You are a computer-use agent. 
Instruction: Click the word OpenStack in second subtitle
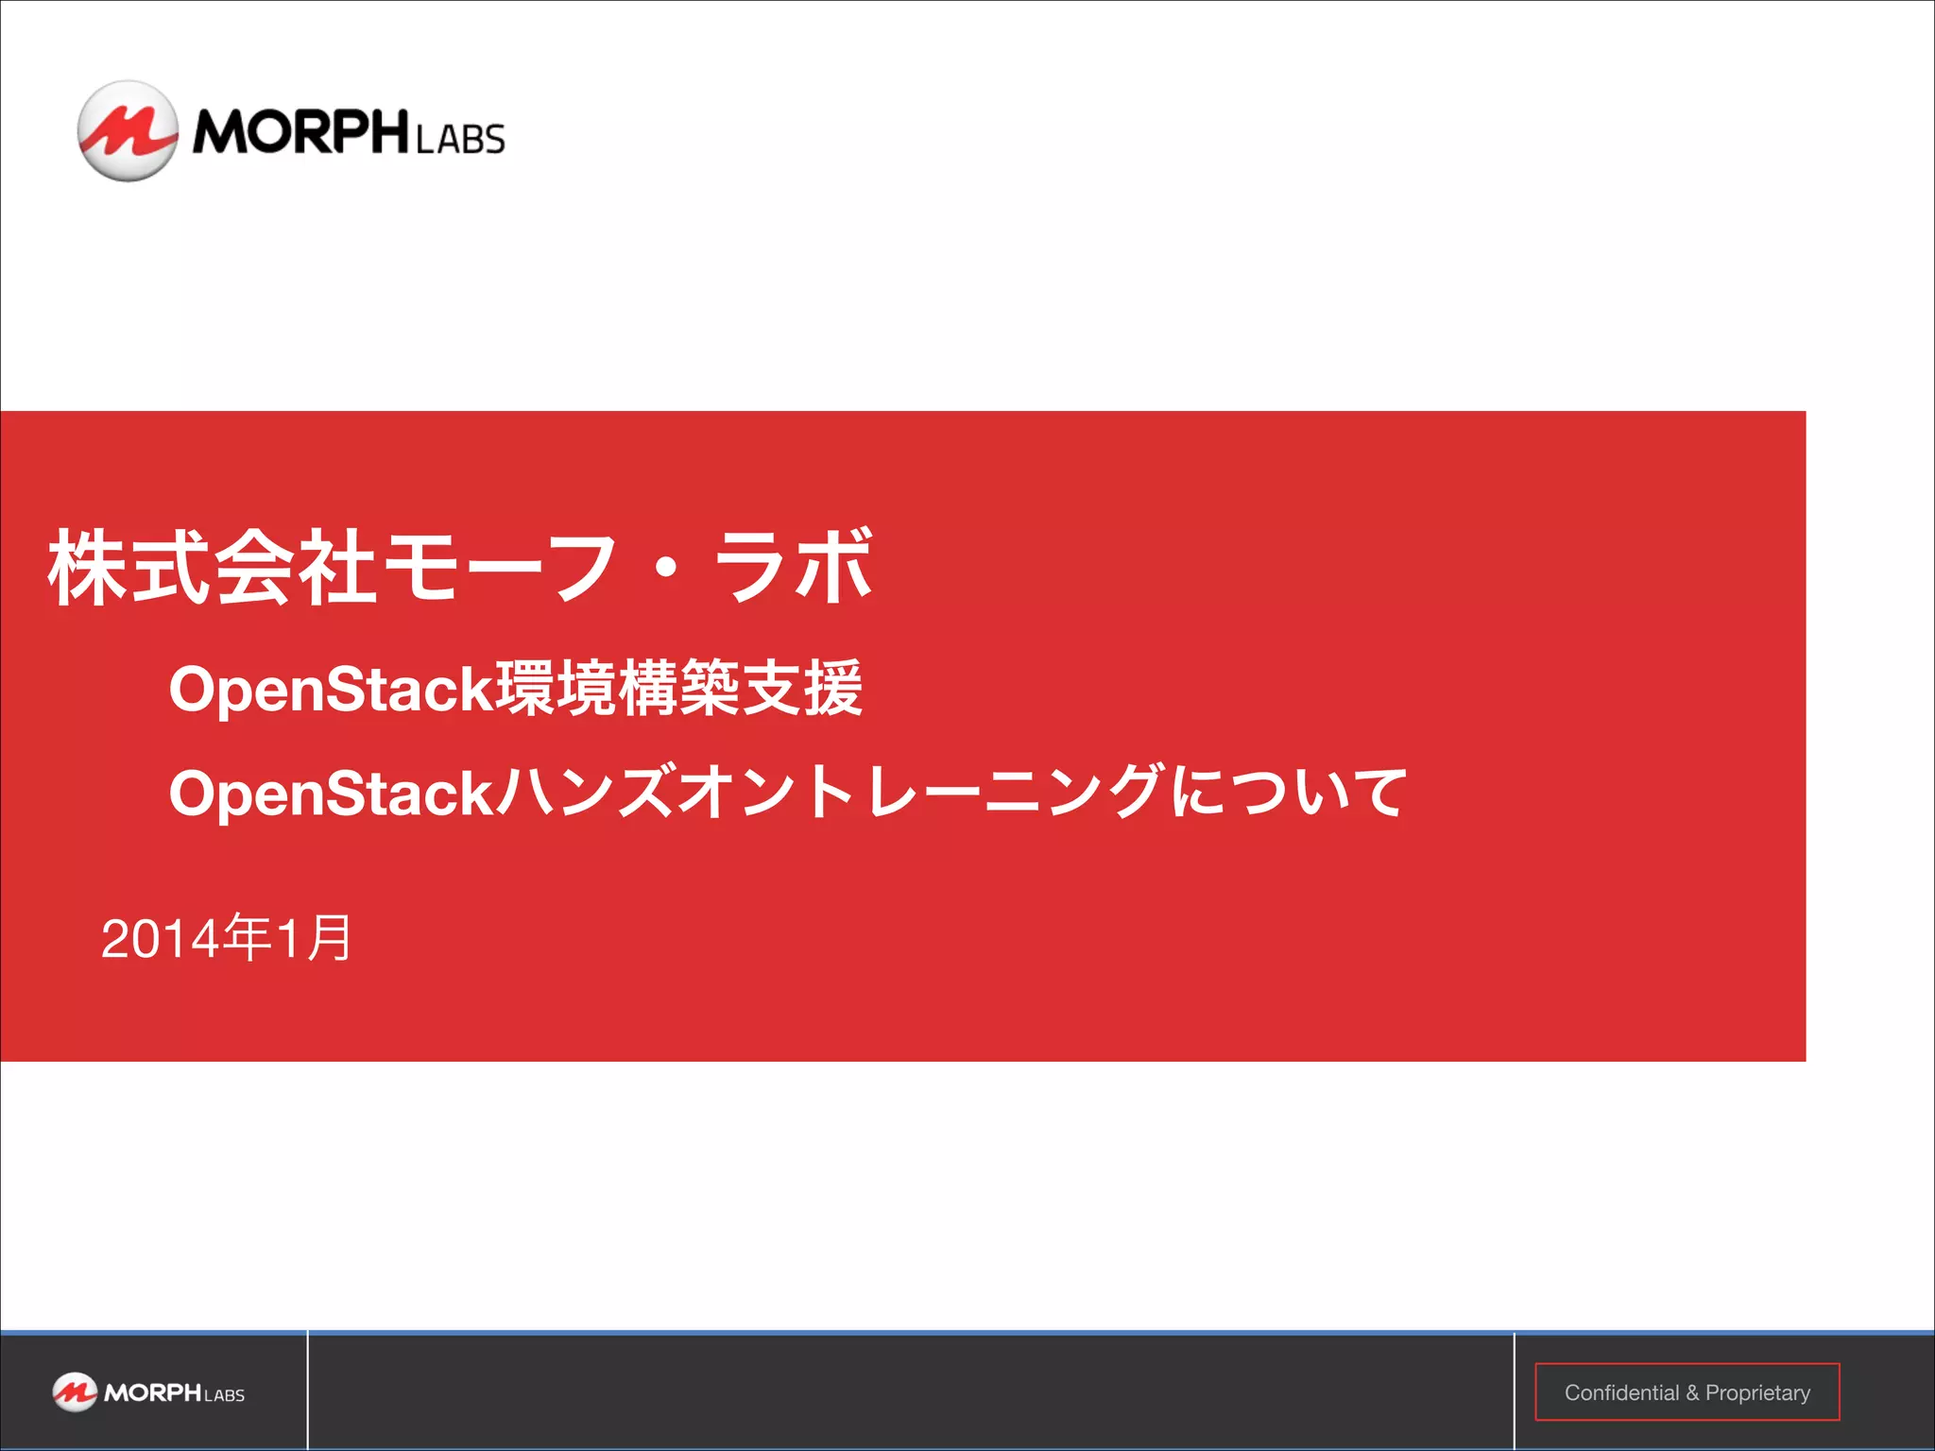pos(331,793)
